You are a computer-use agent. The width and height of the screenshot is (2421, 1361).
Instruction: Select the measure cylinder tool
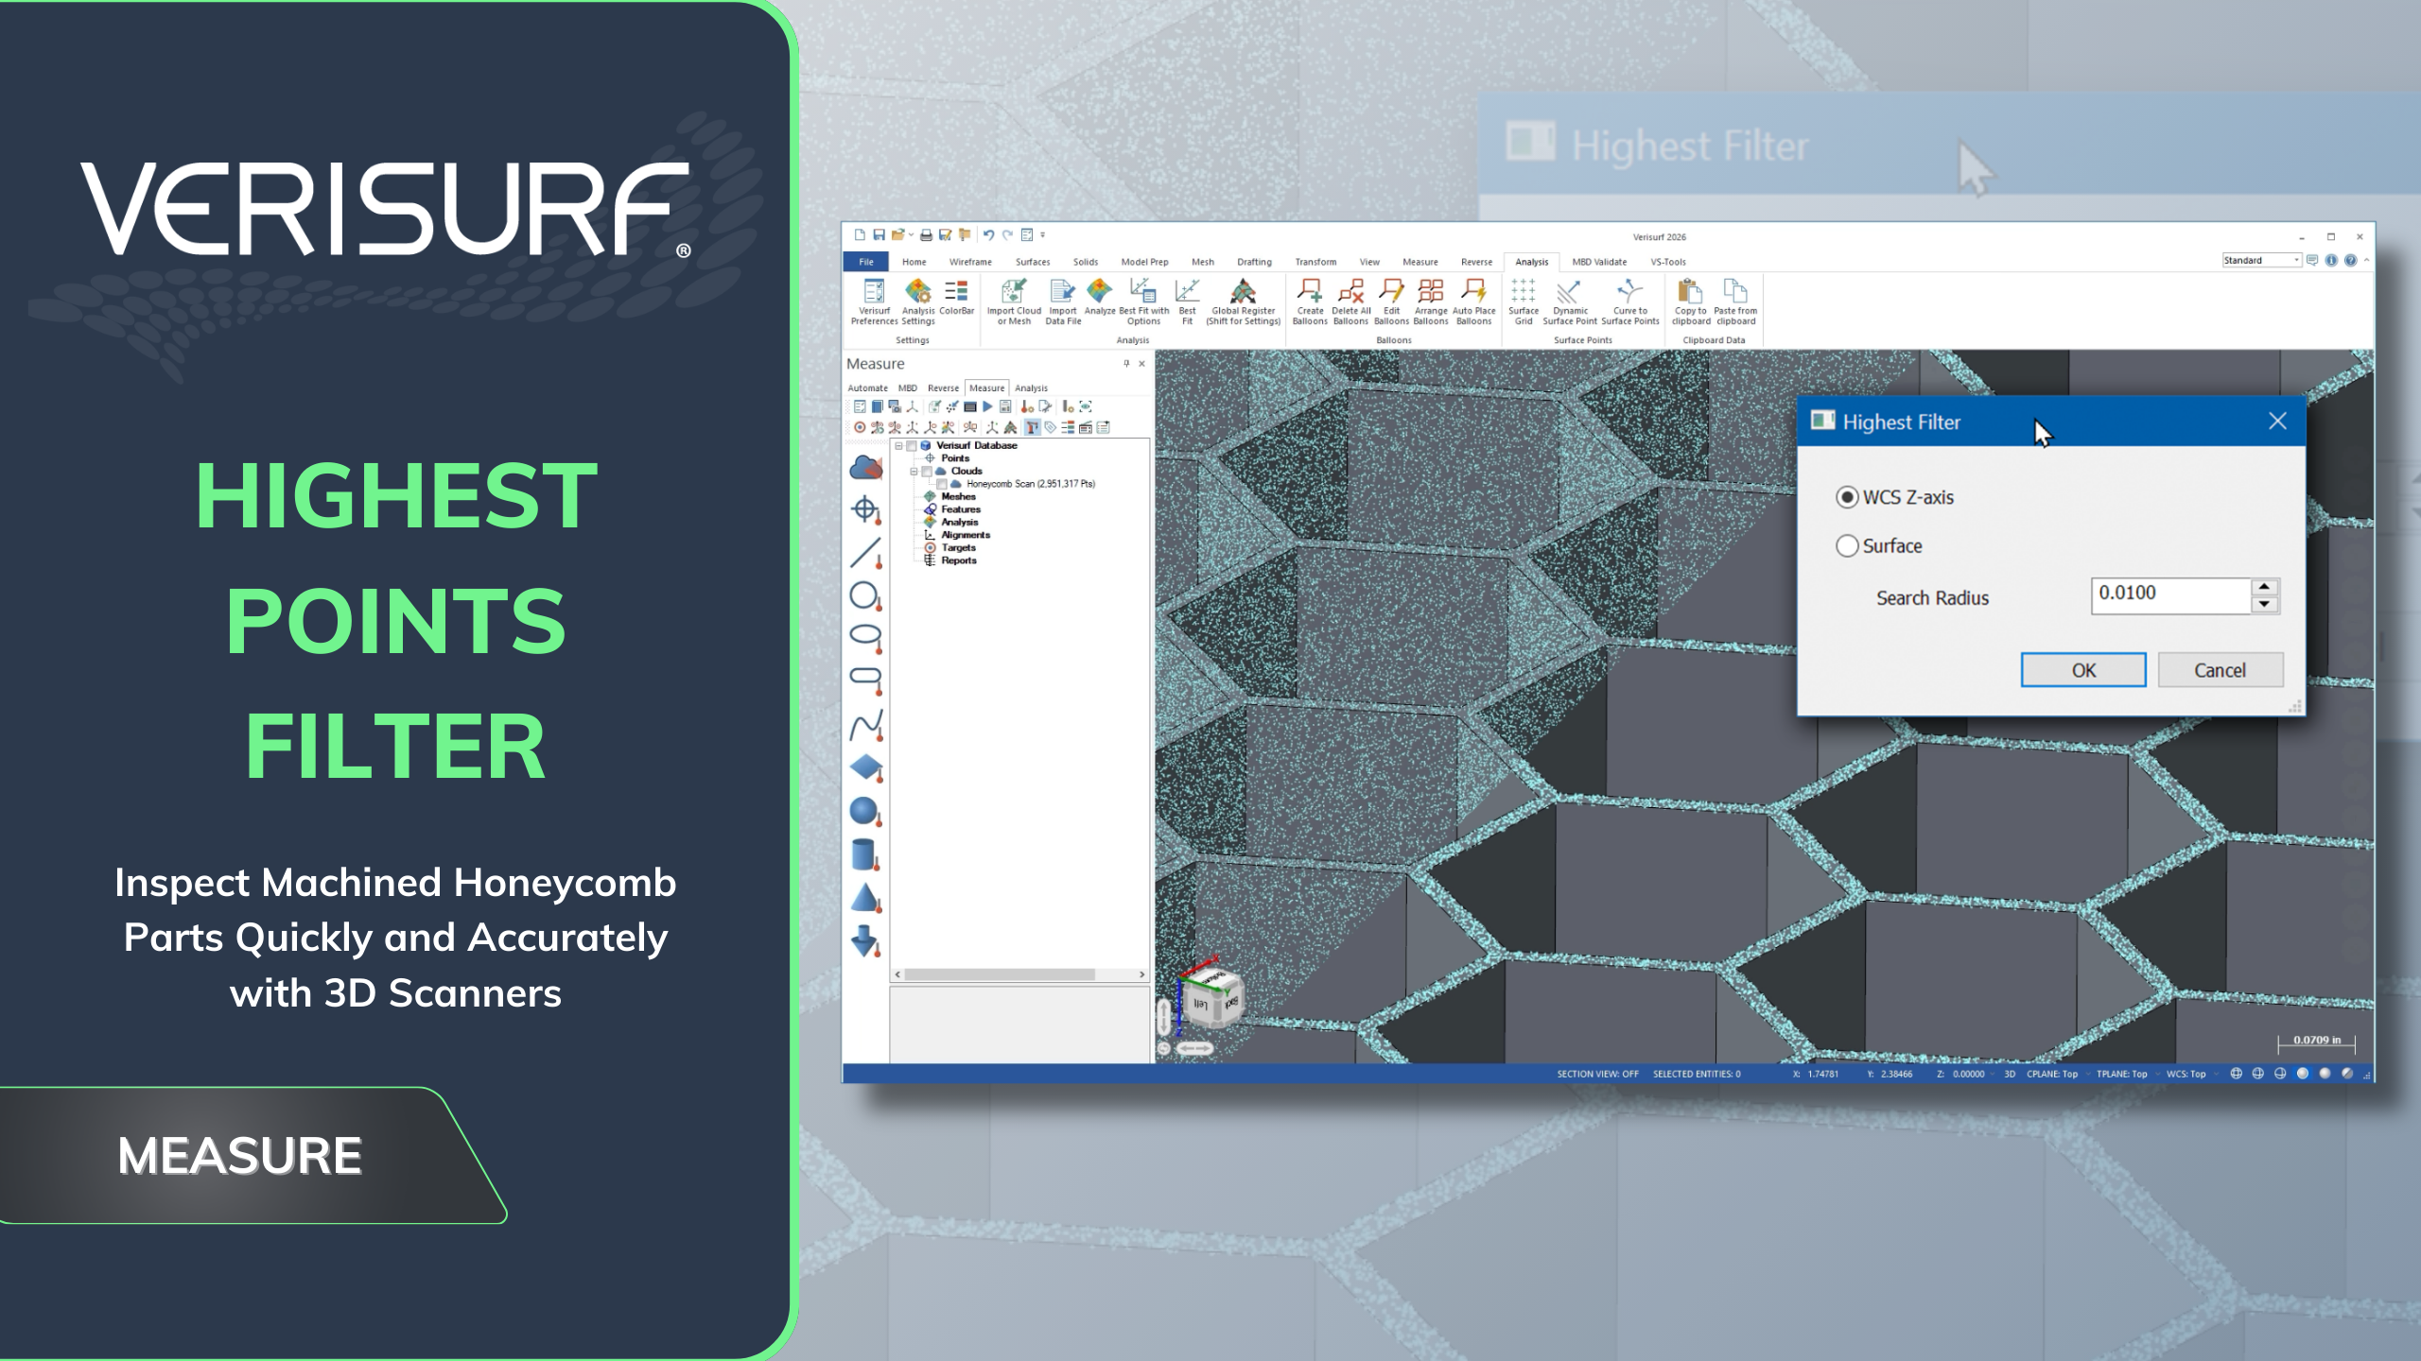pyautogui.click(x=865, y=854)
